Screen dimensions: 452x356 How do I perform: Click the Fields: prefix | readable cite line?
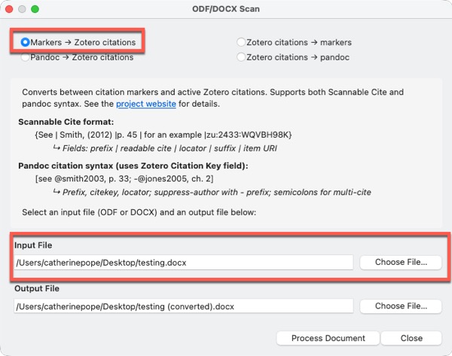[x=165, y=148]
